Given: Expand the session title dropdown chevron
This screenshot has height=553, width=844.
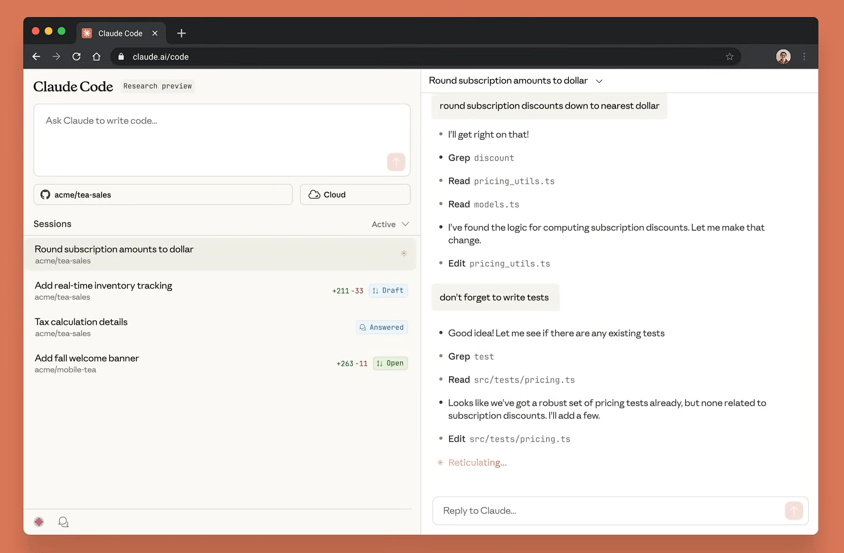Looking at the screenshot, I should (x=599, y=81).
